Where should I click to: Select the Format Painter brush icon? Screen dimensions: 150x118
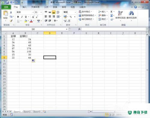coord(11,21)
